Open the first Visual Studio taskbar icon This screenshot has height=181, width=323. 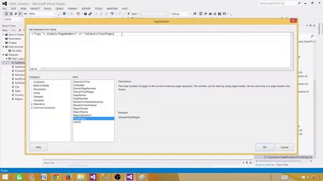(x=93, y=177)
